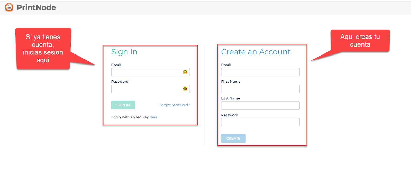Screen dimensions: 411x175
Task: Click the Create an Account heading
Action: click(256, 52)
